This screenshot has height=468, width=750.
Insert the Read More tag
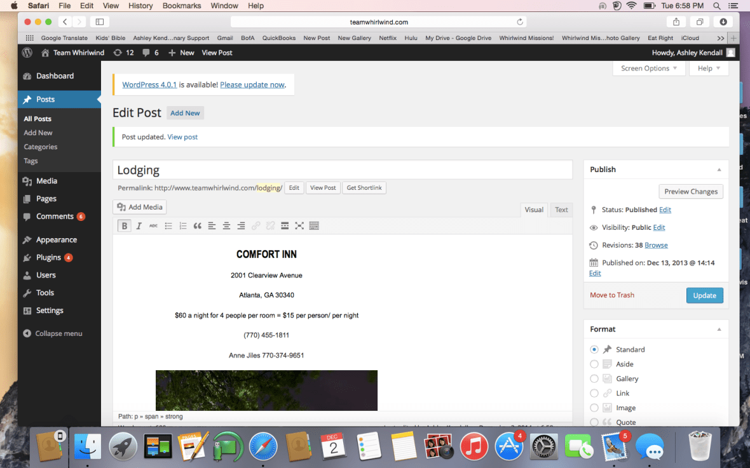click(x=285, y=225)
